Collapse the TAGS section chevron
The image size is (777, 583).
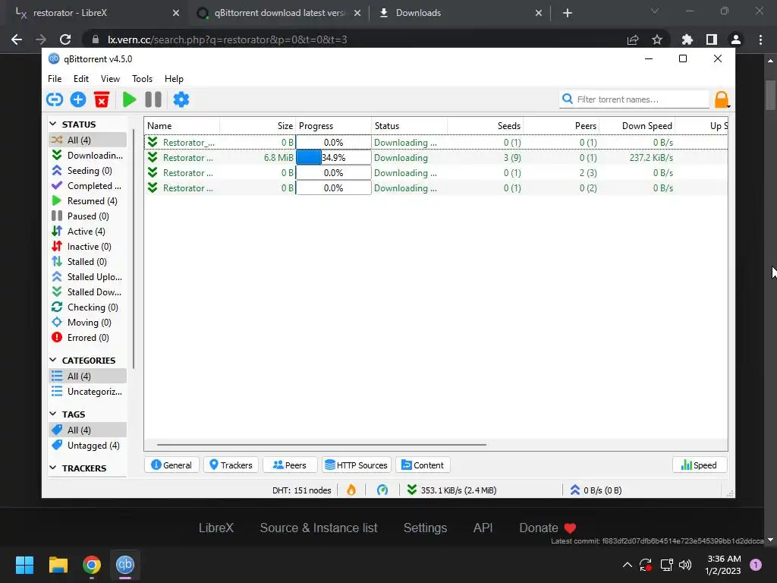point(54,414)
